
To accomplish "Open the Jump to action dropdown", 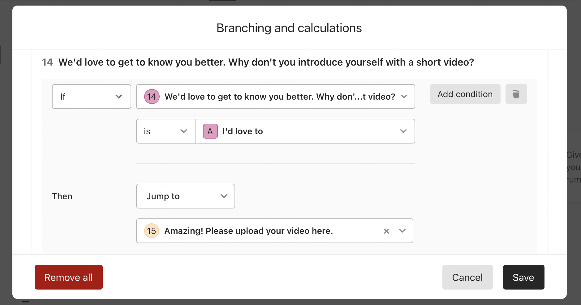I will coord(186,196).
